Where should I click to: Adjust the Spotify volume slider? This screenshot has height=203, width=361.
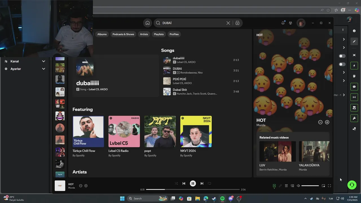point(310,186)
